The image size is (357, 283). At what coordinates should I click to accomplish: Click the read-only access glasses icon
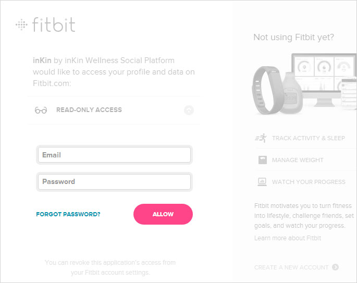click(41, 110)
